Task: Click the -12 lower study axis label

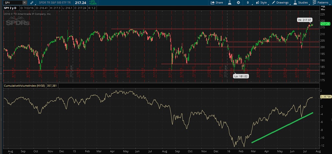Action: click(322, 146)
